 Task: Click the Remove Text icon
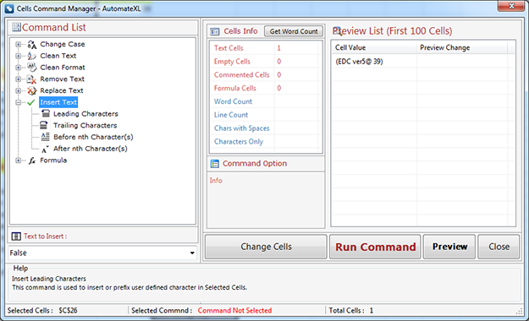tap(31, 79)
